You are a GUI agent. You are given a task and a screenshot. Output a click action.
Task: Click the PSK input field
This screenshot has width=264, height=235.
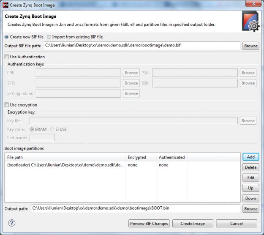[195, 73]
